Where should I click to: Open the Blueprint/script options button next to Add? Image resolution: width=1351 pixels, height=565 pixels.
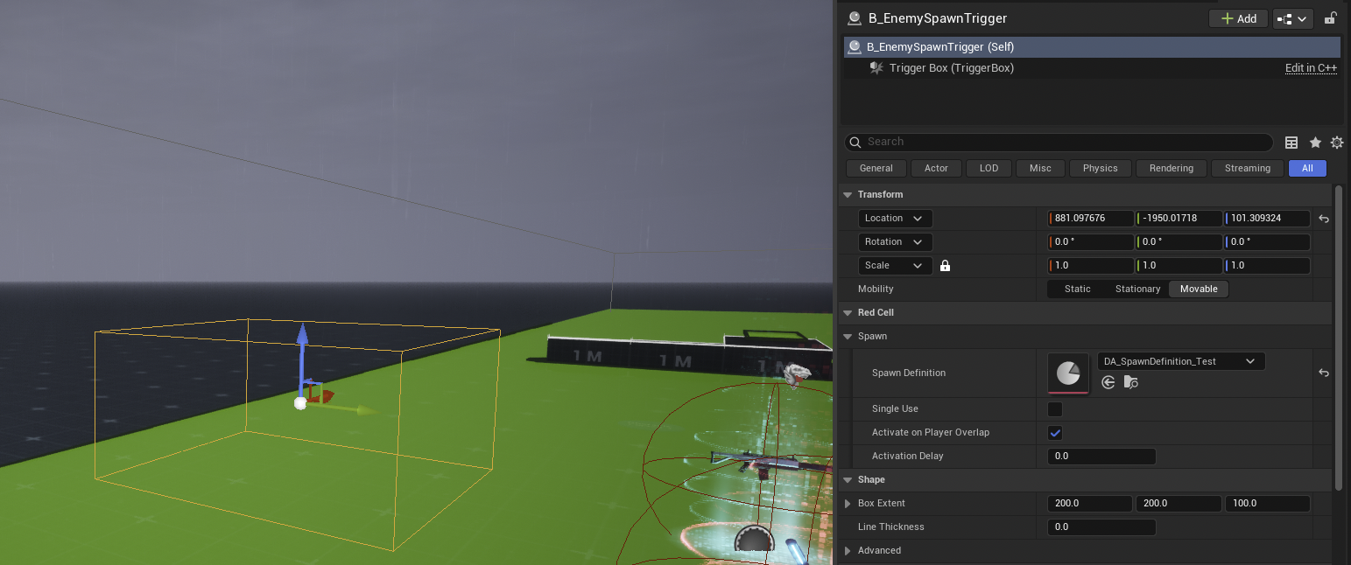[1292, 18]
